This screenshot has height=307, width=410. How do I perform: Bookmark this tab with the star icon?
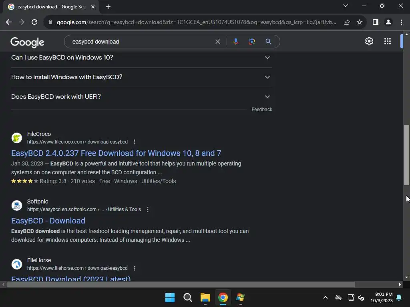click(360, 22)
